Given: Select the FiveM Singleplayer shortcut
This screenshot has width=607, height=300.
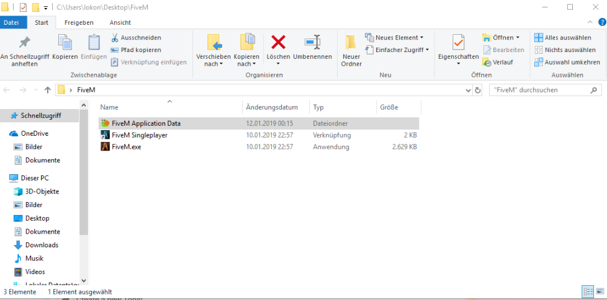Looking at the screenshot, I should pos(259,135).
